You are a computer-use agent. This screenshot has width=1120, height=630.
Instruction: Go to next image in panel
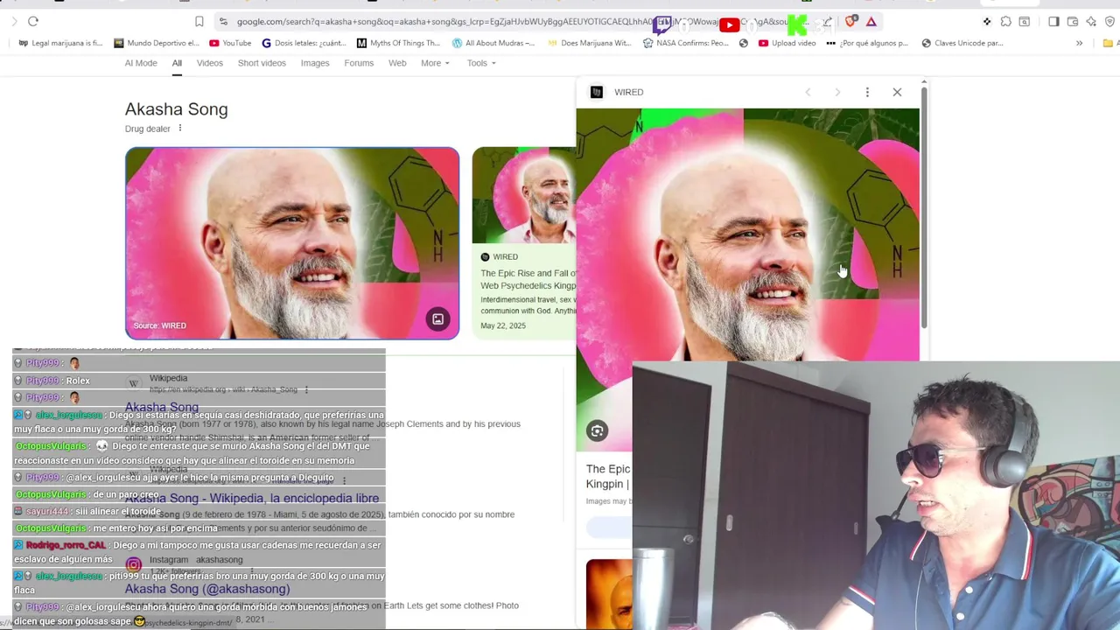point(837,92)
